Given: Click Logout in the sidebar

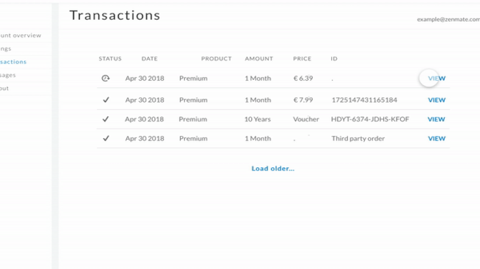Looking at the screenshot, I should pyautogui.click(x=5, y=88).
